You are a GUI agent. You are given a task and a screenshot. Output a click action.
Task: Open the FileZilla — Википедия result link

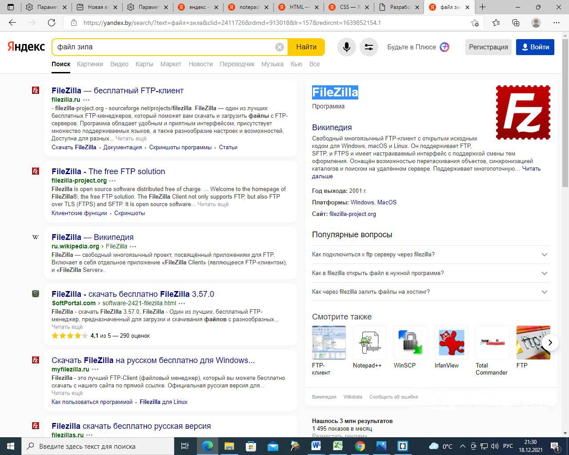(x=92, y=237)
